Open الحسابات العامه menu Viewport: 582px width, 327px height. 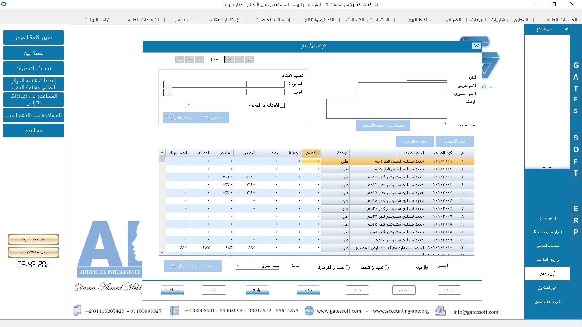pos(562,20)
